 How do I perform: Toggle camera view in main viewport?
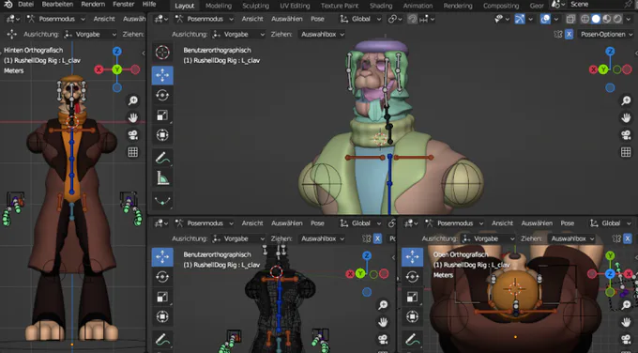[x=626, y=135]
